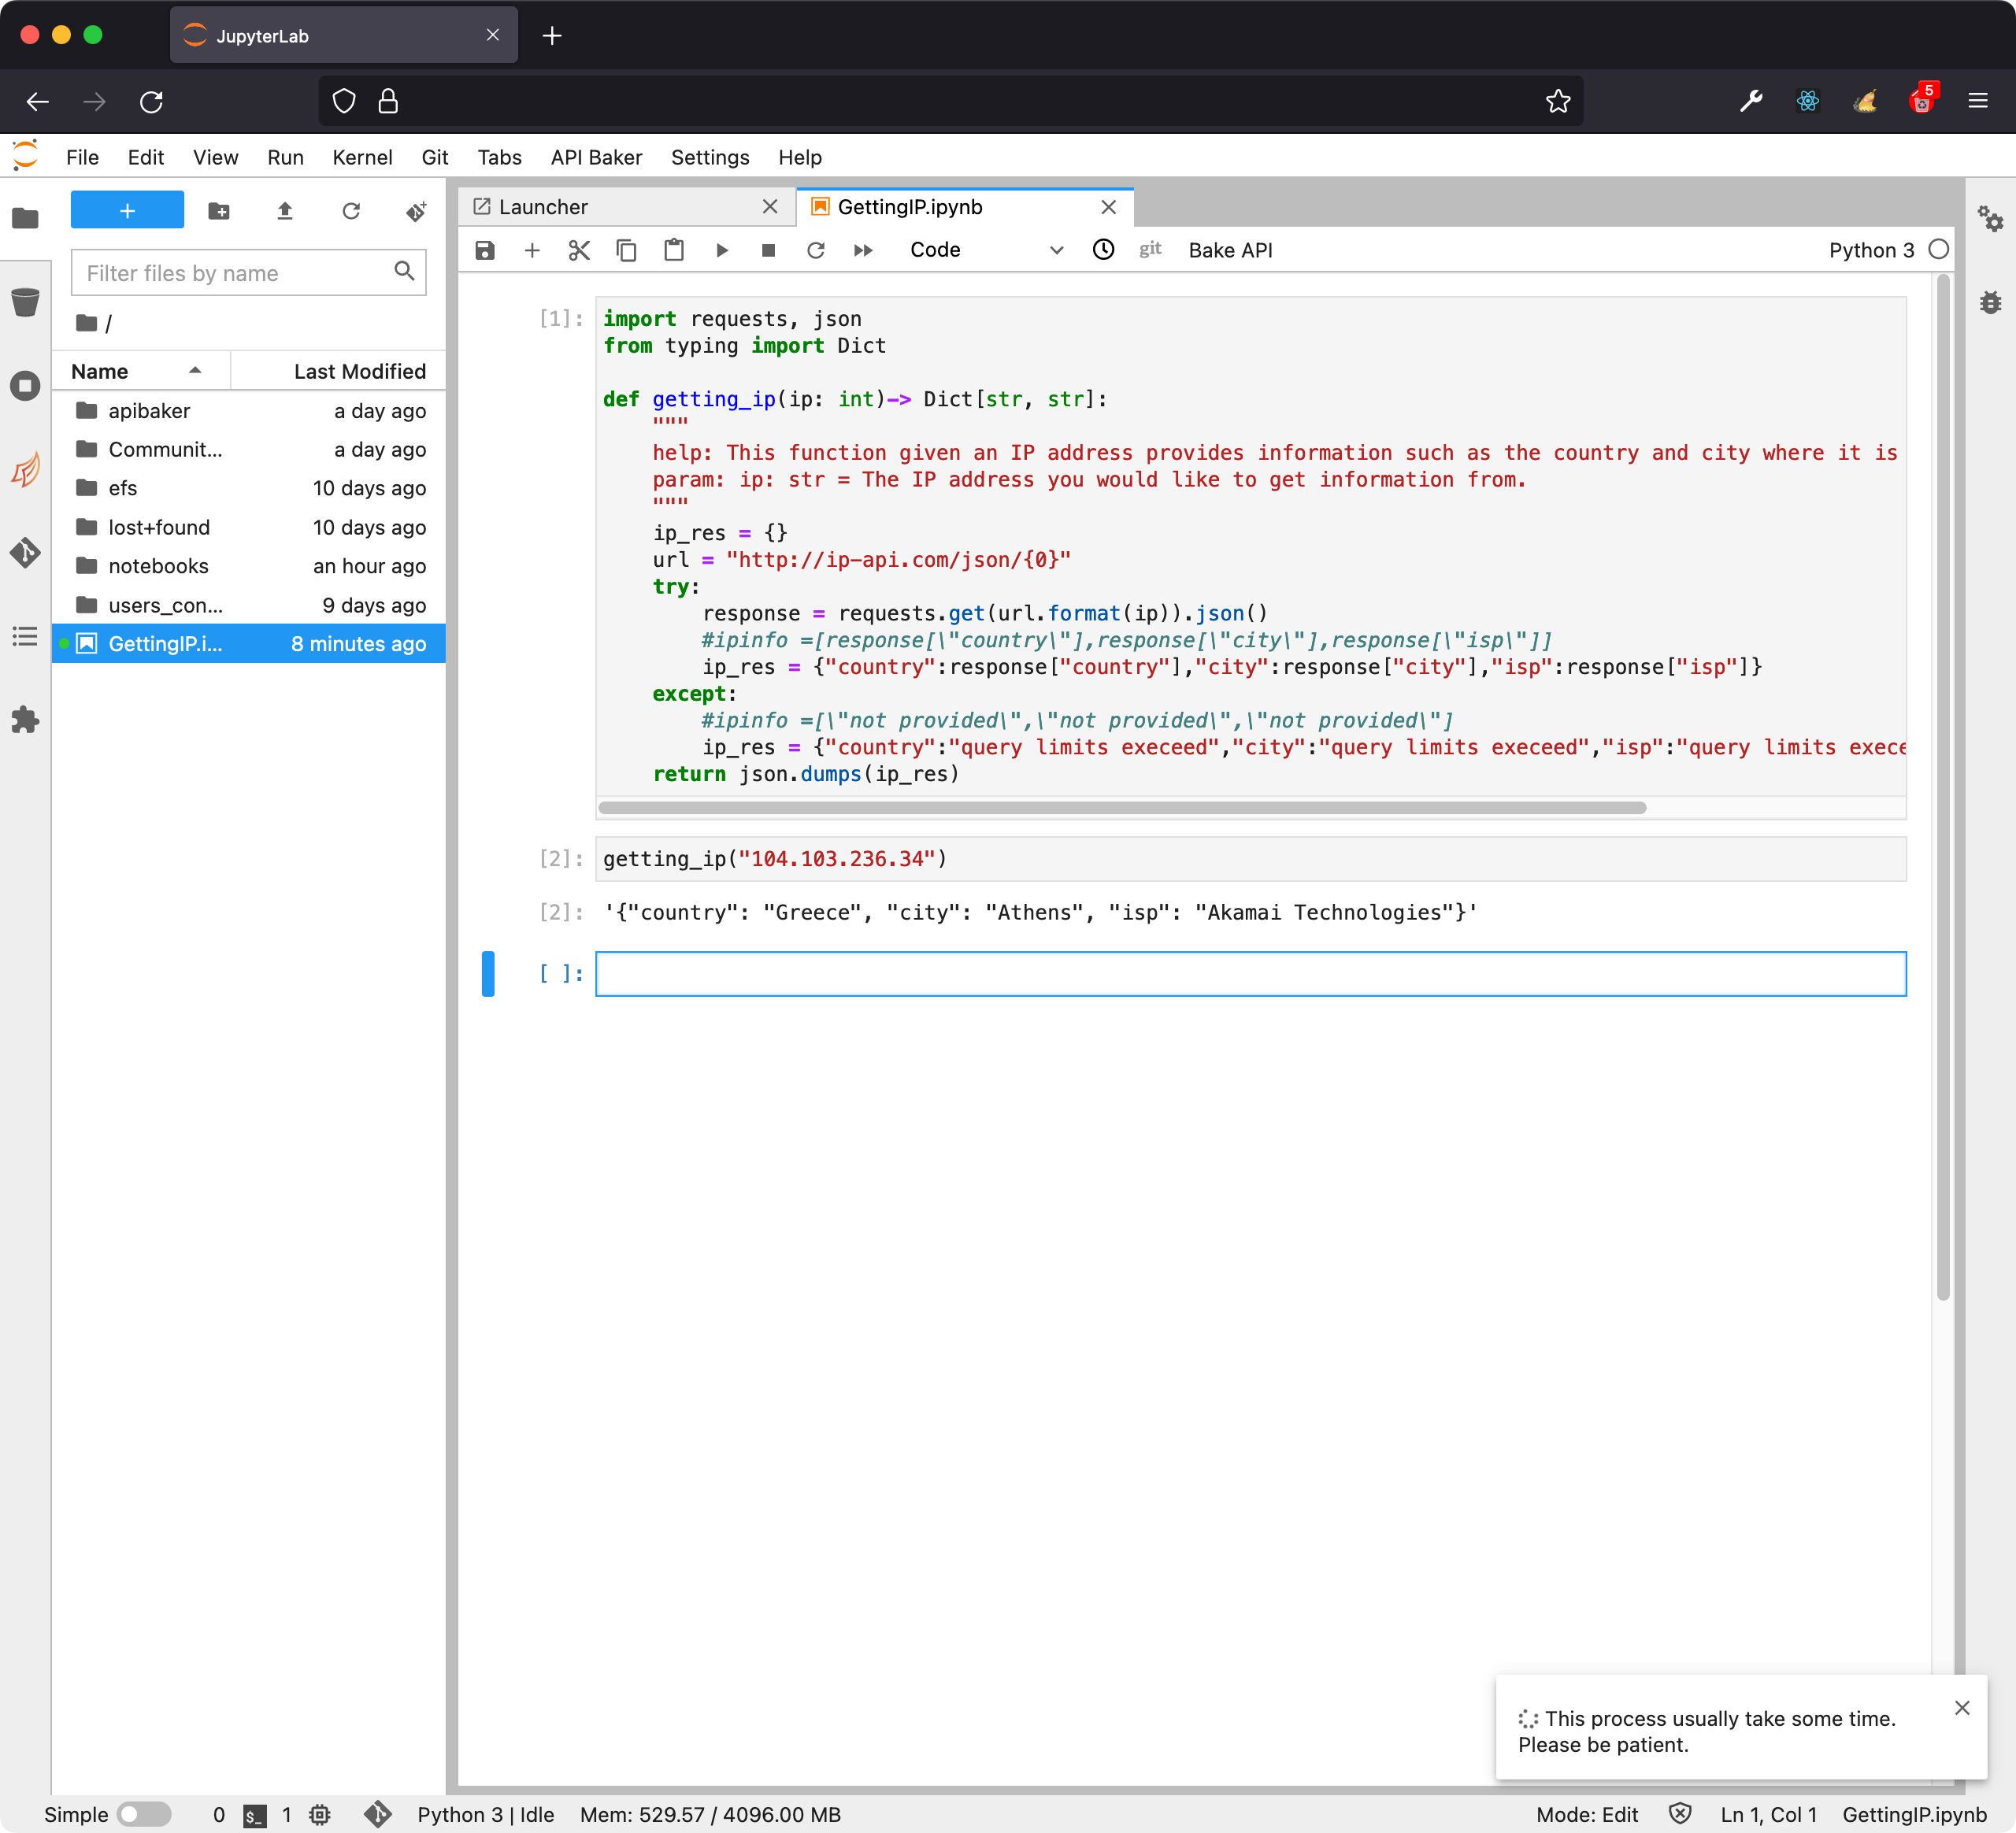Toggle the Simple interface mode switch
Image resolution: width=2016 pixels, height=1833 pixels.
[143, 1814]
